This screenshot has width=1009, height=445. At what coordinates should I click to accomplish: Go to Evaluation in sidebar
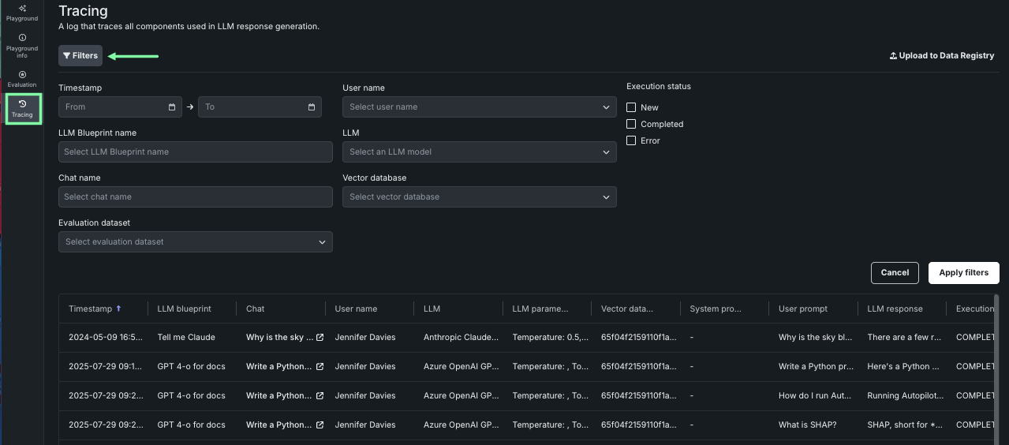(22, 79)
